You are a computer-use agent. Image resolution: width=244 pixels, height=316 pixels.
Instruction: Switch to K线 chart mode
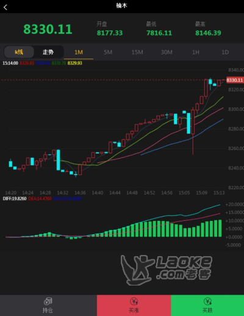[x=19, y=52]
